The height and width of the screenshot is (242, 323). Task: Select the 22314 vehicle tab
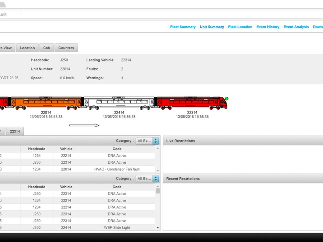(15, 131)
